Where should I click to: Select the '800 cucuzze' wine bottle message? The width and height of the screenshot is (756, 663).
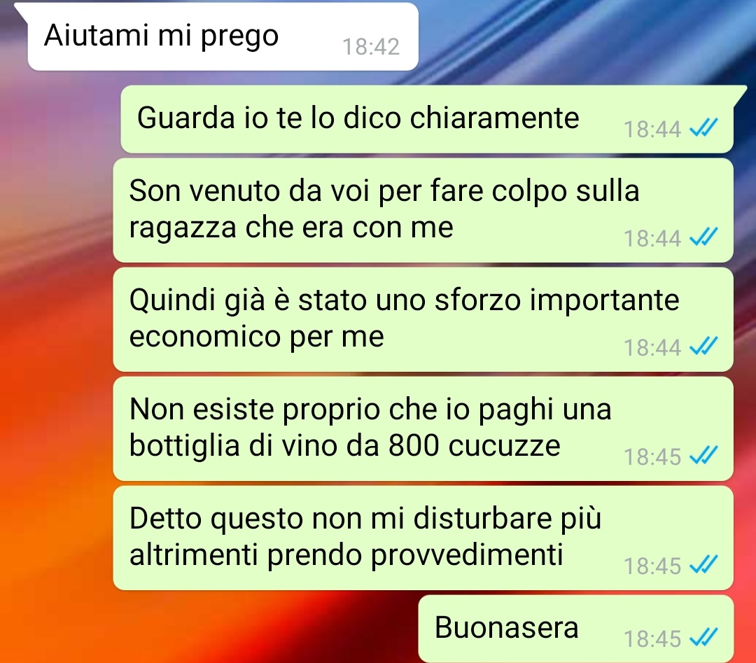(x=423, y=428)
